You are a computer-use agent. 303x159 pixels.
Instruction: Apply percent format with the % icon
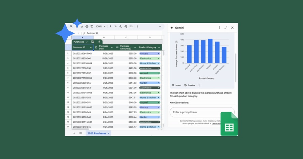[115, 27]
